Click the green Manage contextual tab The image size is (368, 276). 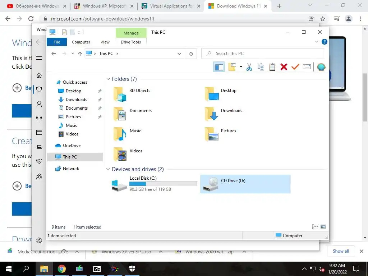pos(131,33)
